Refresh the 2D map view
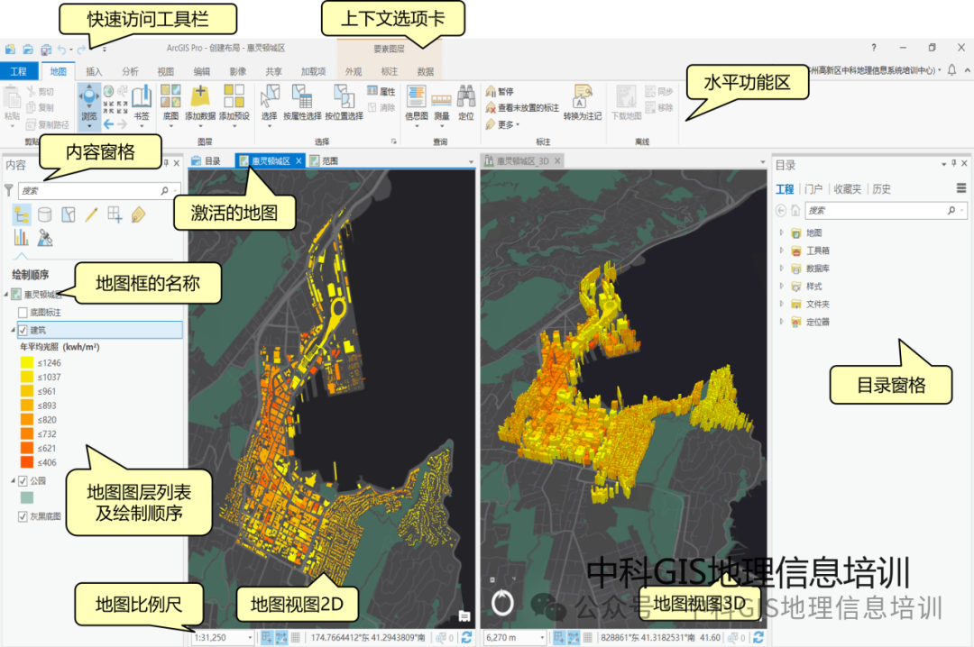Viewport: 974px width, 647px height. pos(467,637)
